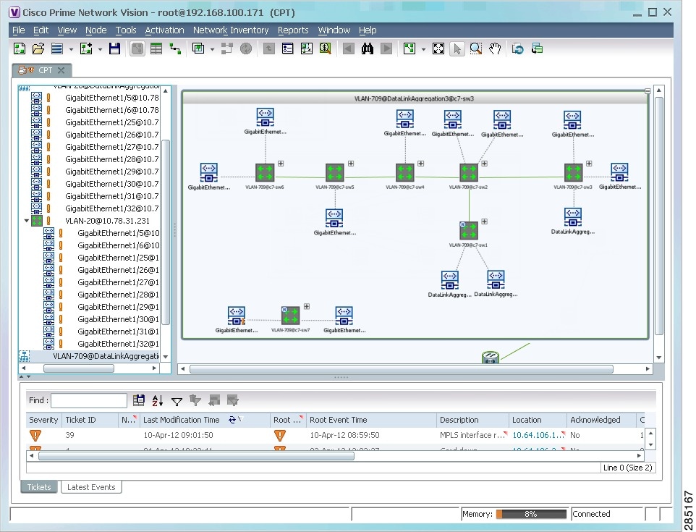Click the tree pane horizontal scrollbar thumb

(x=79, y=368)
